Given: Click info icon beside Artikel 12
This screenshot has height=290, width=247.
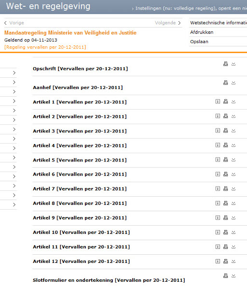Looking at the screenshot, I should [218, 261].
